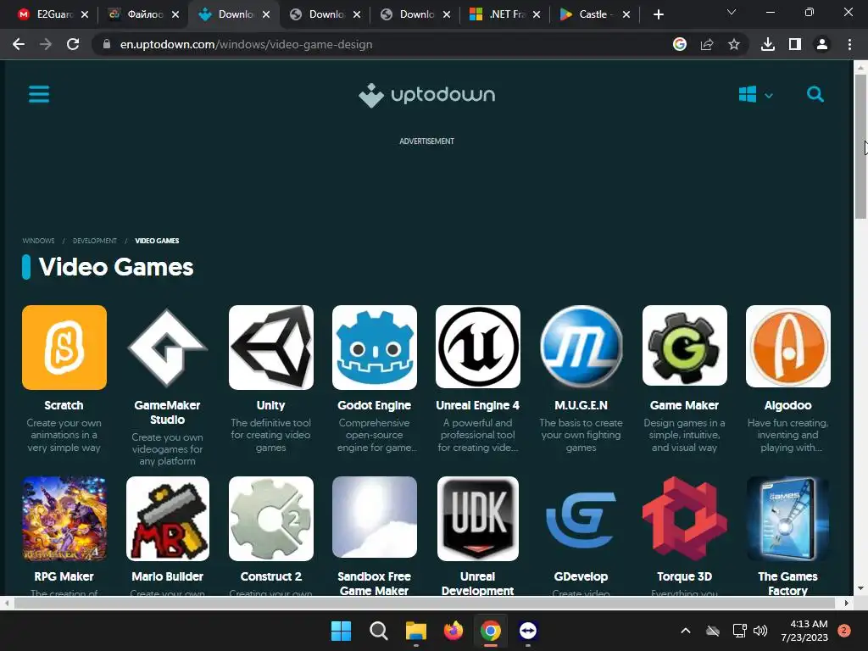This screenshot has width=868, height=651.
Task: Click the Uptodown logo
Action: [x=427, y=95]
